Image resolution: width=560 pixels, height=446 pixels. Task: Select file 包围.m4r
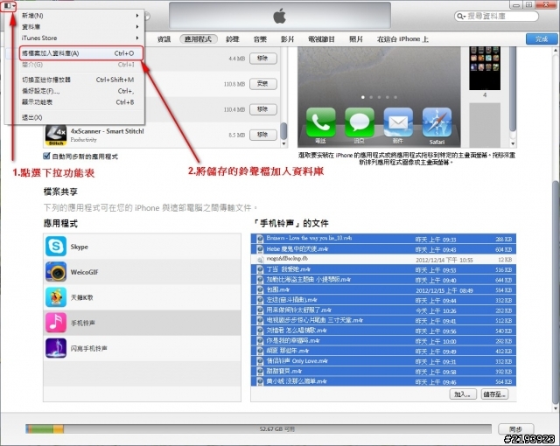coord(383,289)
